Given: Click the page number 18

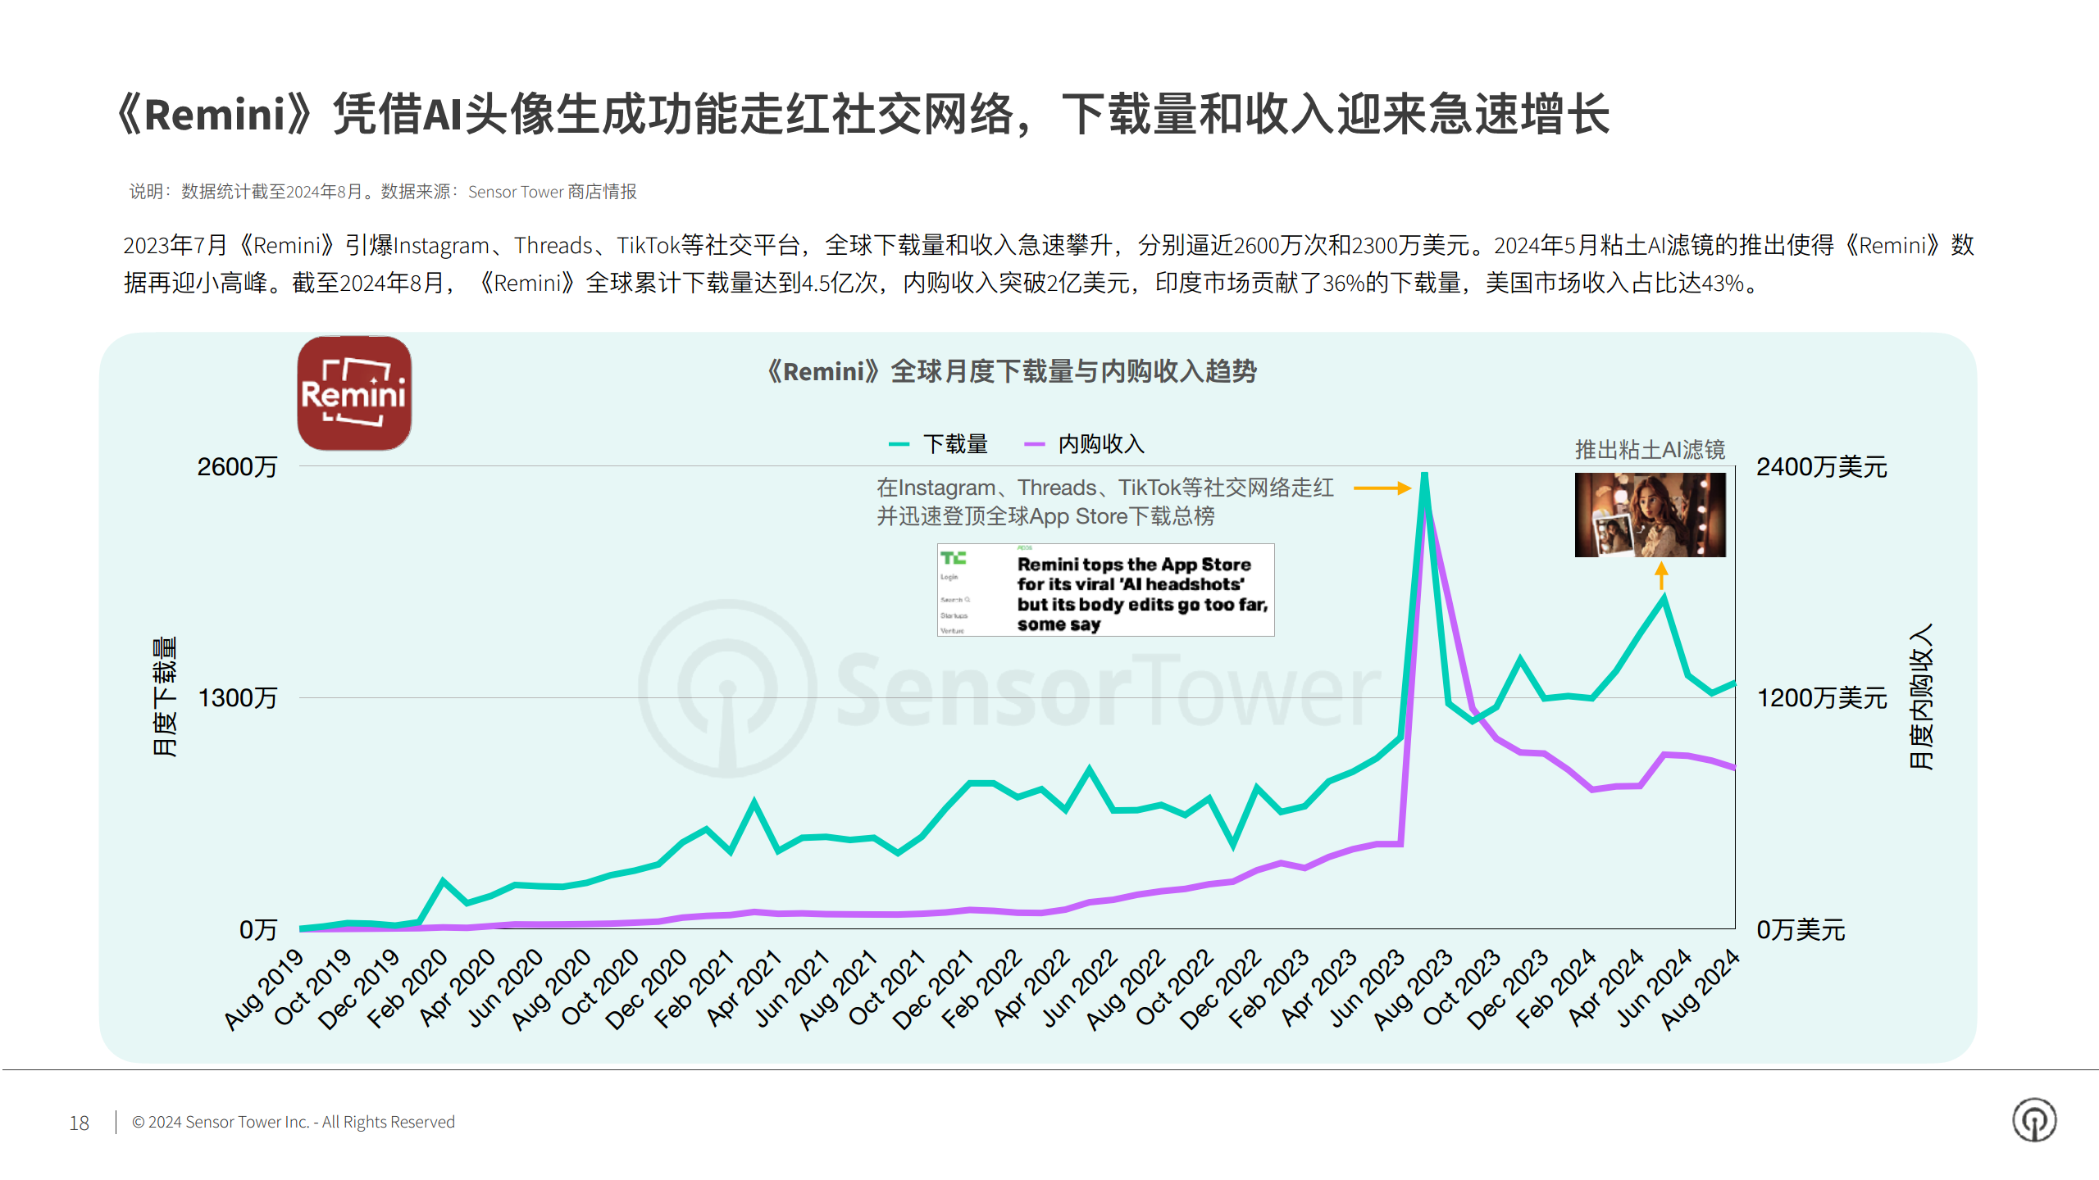Looking at the screenshot, I should click(x=79, y=1123).
